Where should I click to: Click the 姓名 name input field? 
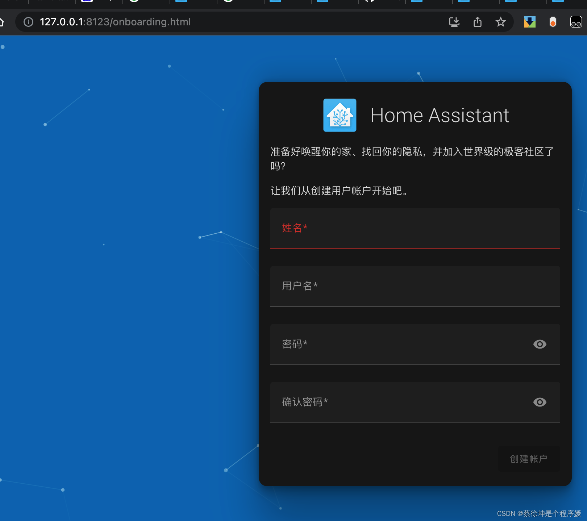(x=399, y=228)
